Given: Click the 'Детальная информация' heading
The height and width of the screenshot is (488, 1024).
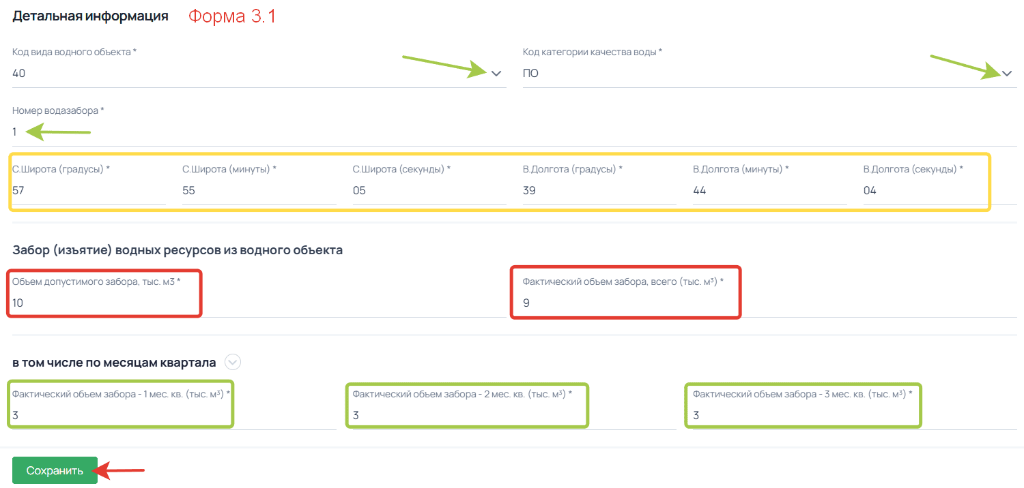Looking at the screenshot, I should tap(90, 16).
